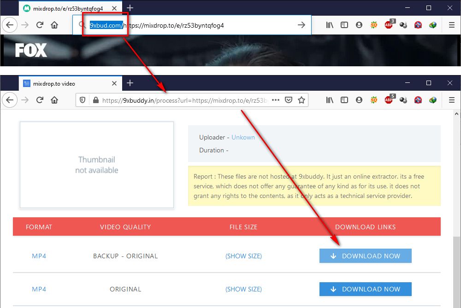This screenshot has height=308, width=461.
Task: Go back in bottom browser window
Action: [x=10, y=100]
